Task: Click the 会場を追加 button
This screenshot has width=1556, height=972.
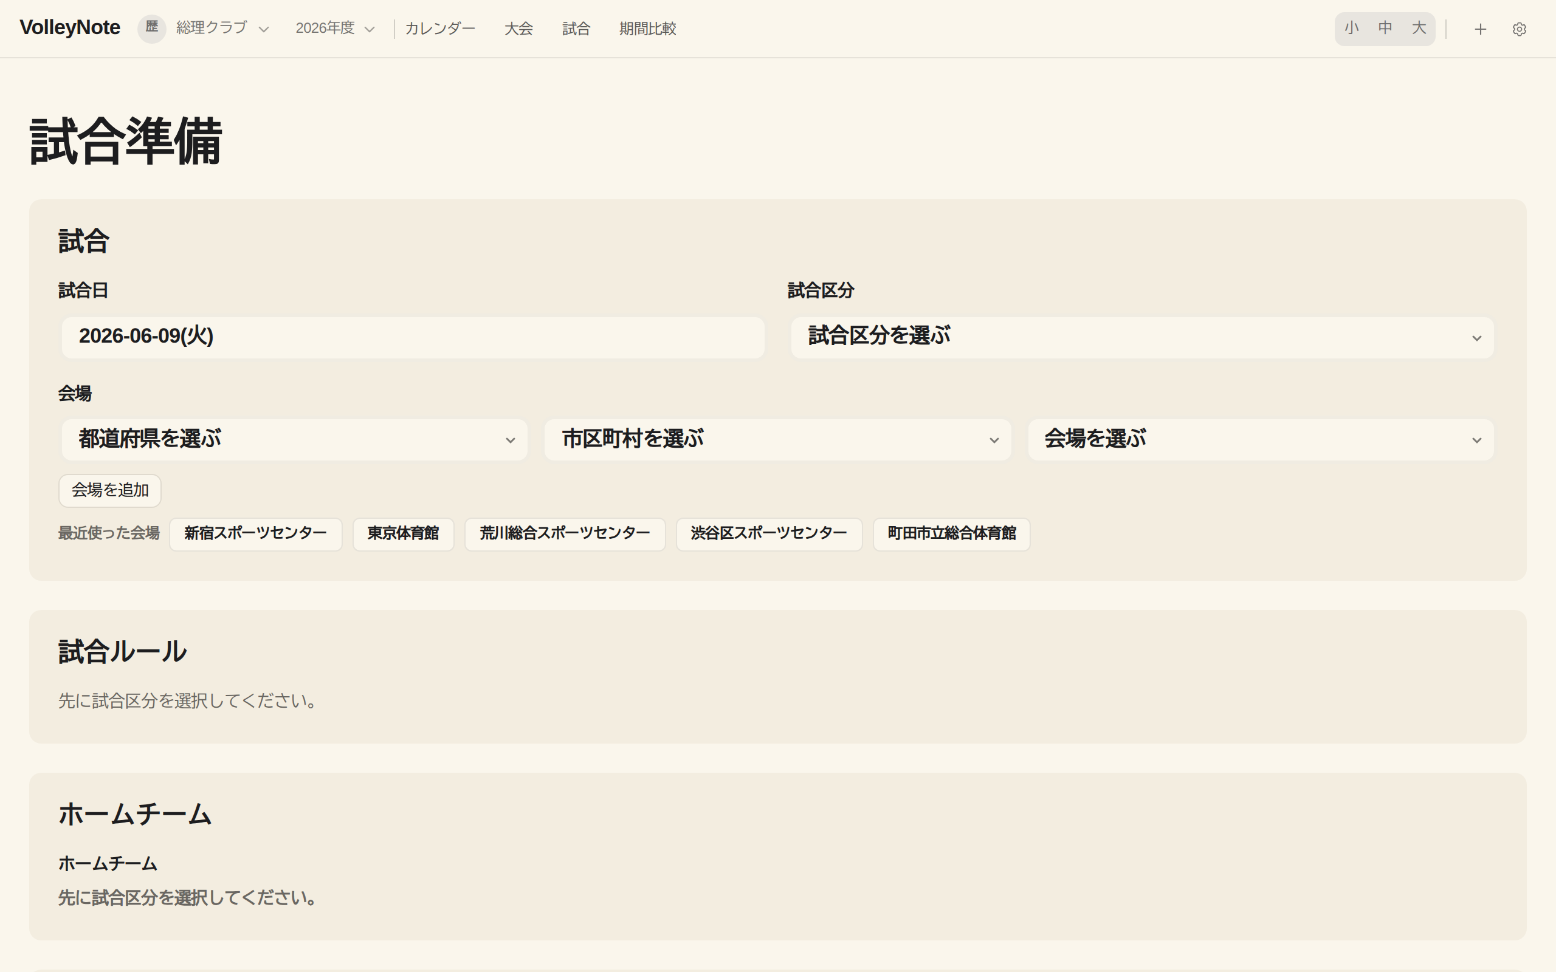Action: (110, 490)
